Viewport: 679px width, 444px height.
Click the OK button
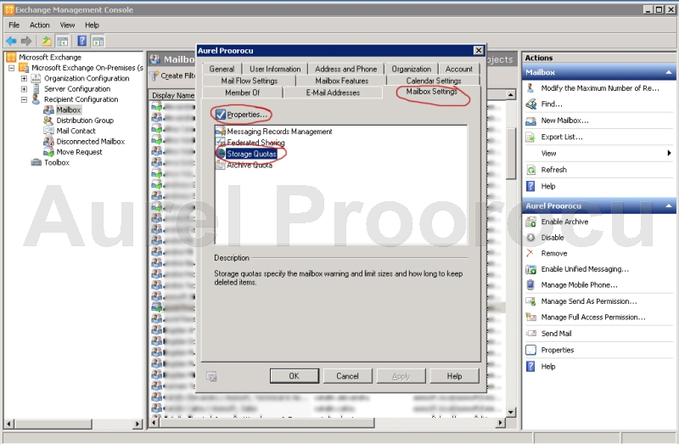295,376
